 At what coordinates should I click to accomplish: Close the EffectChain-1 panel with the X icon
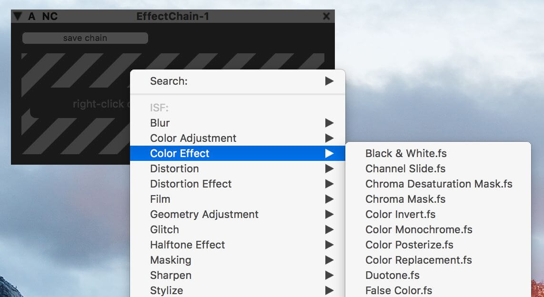326,16
